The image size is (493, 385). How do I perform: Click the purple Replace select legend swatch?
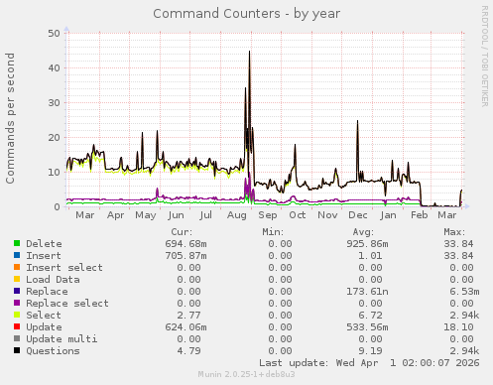(17, 303)
